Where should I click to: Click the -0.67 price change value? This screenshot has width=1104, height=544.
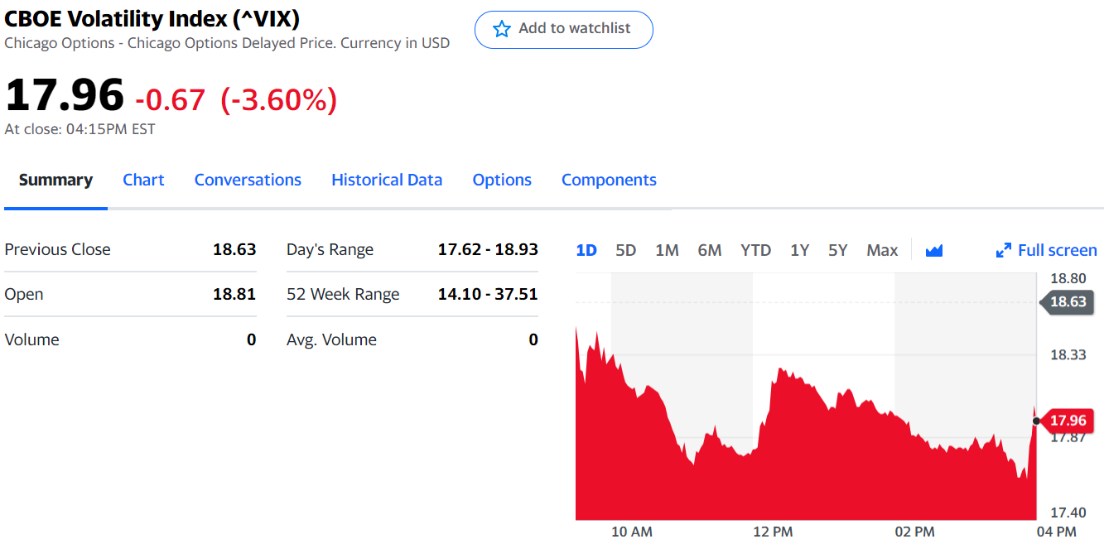pos(170,100)
